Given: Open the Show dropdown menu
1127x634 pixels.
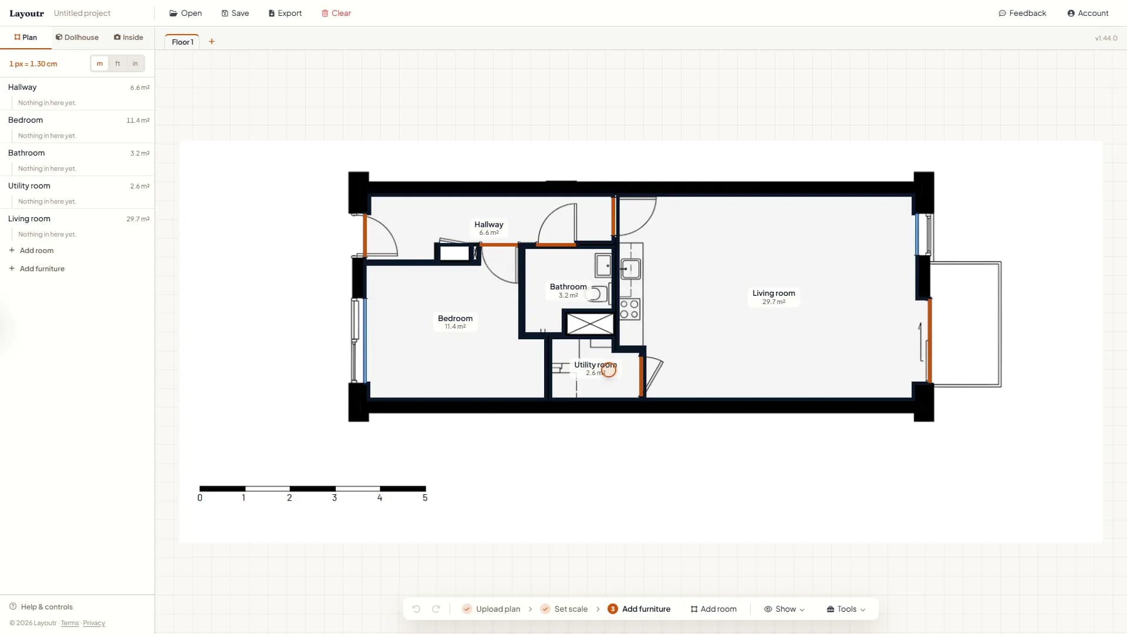Looking at the screenshot, I should [x=784, y=609].
